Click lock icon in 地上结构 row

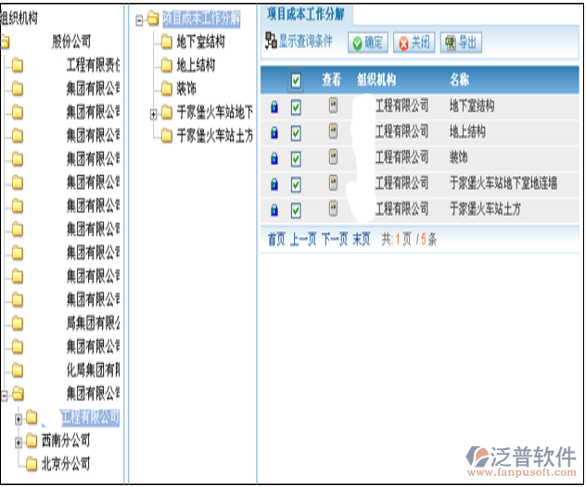[274, 132]
